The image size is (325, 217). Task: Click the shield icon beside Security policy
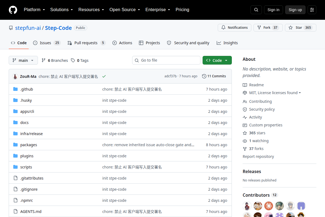click(245, 110)
